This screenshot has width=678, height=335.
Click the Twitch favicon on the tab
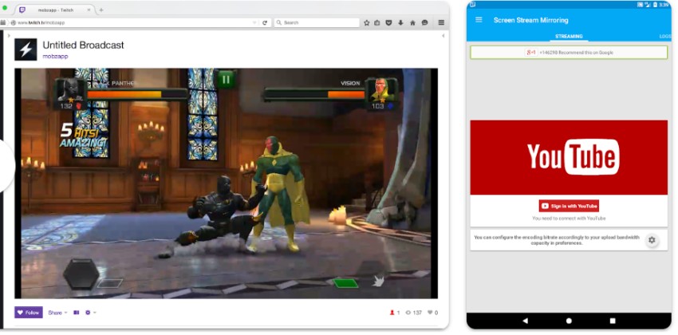(x=22, y=10)
